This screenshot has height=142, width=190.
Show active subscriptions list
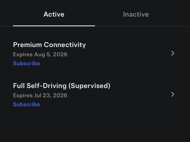[54, 14]
